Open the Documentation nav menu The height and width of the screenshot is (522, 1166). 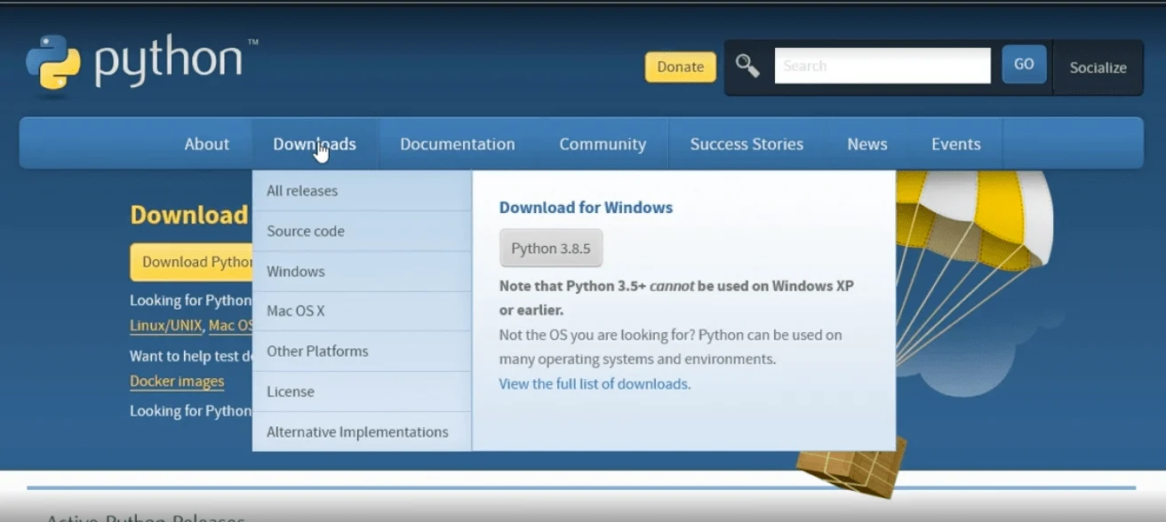coord(457,144)
